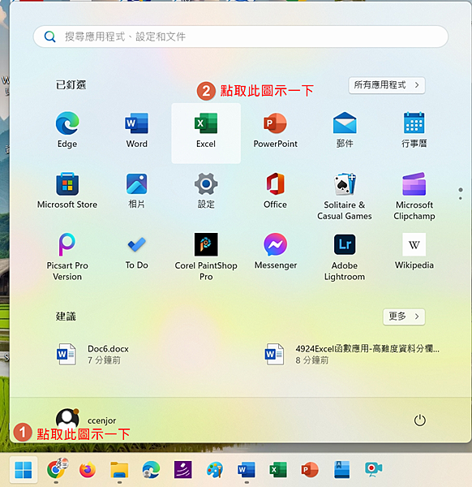Open the blue book app on taskbar
Screen dimensions: 472x487
(x=341, y=470)
